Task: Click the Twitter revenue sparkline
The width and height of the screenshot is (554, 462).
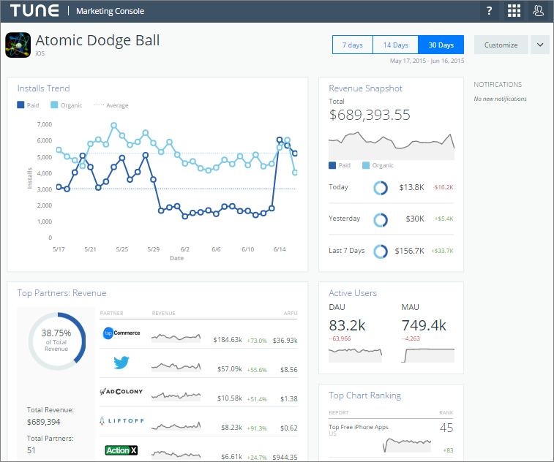Action: 176,367
